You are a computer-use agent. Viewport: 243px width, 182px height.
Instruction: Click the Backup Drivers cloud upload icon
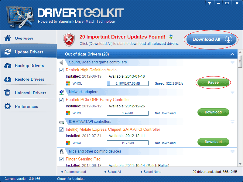pos(8,66)
